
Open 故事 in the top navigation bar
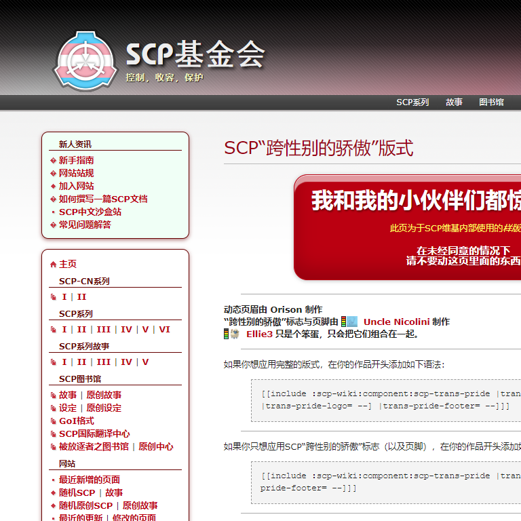pyautogui.click(x=454, y=102)
